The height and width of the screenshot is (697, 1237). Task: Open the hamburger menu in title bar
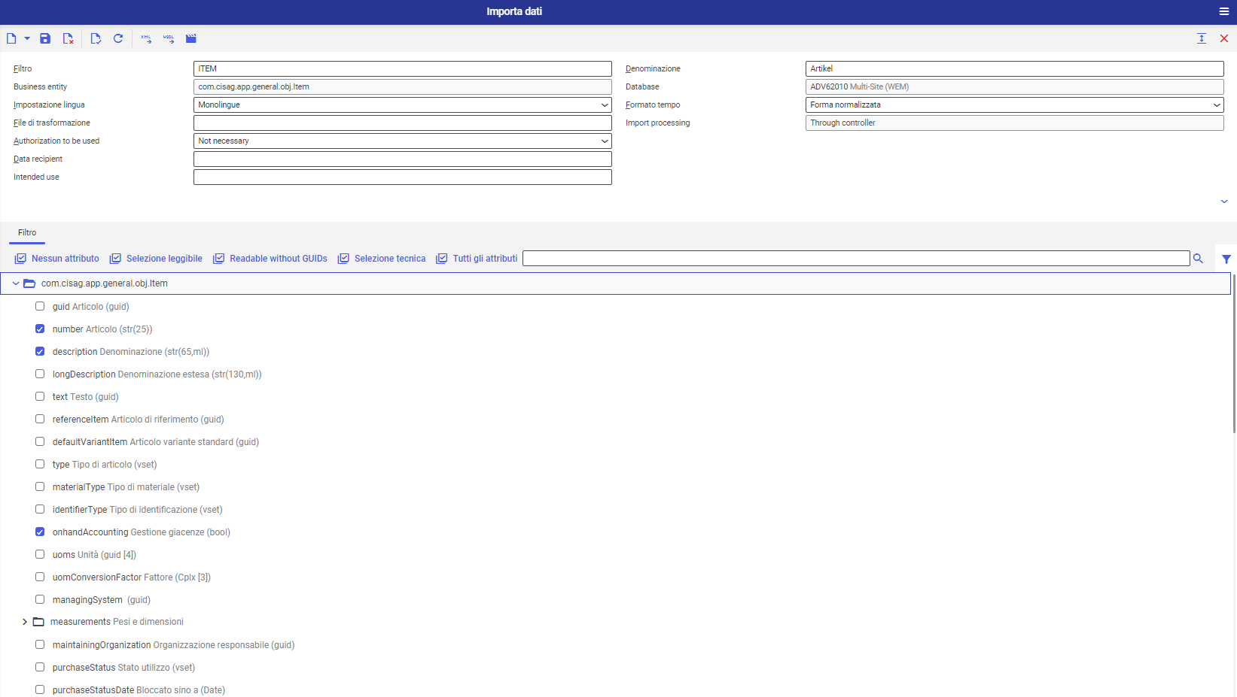pos(1224,11)
